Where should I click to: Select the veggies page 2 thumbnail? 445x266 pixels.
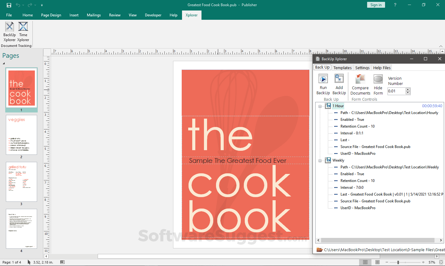pyautogui.click(x=21, y=135)
